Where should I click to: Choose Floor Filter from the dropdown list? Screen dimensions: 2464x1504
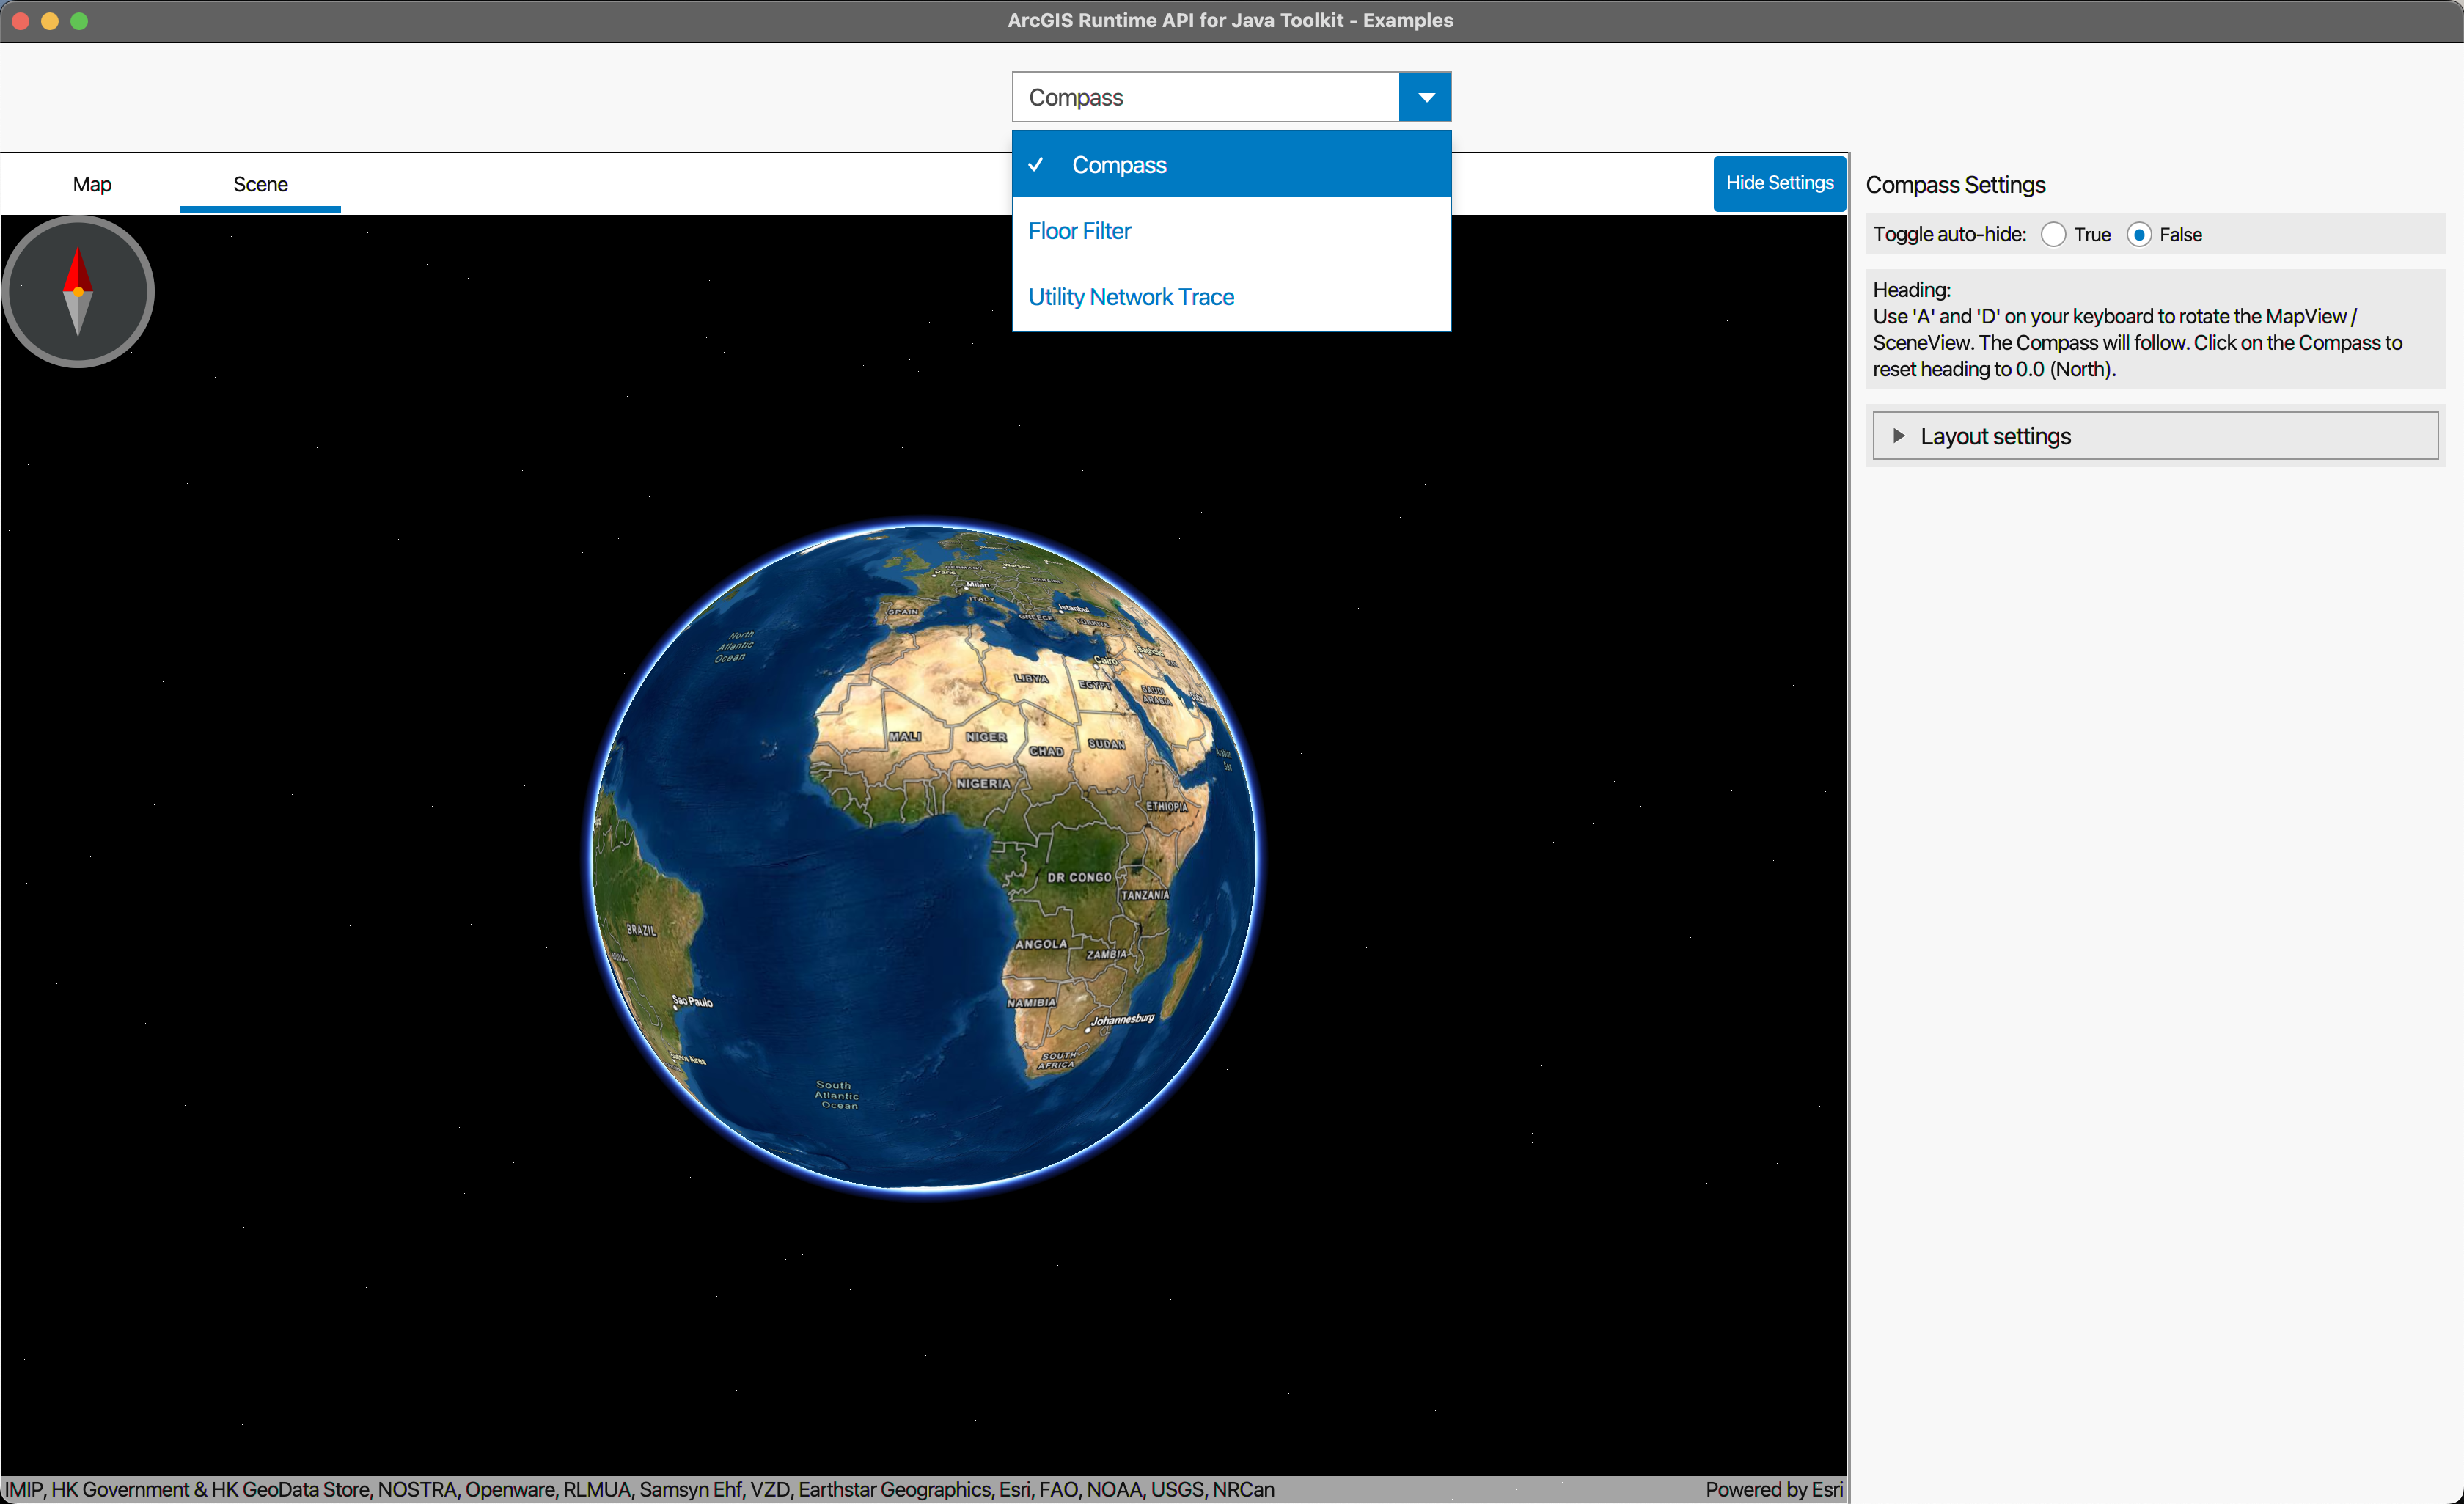tap(1080, 231)
